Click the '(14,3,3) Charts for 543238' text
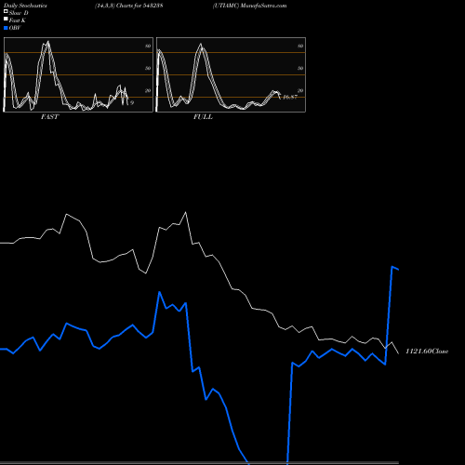 (x=129, y=6)
